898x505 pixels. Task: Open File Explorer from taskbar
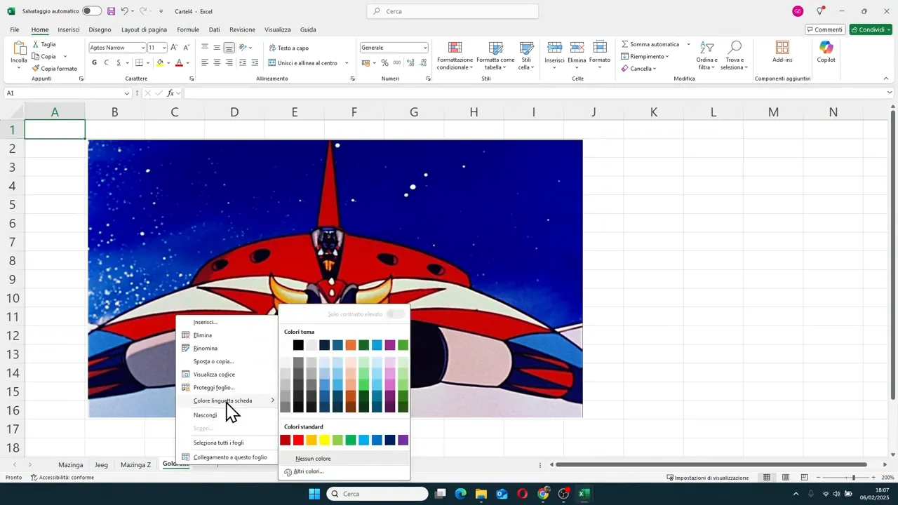(x=481, y=494)
